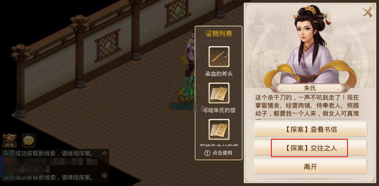Choose 【探案】交往之人 option
Image resolution: width=379 pixels, height=186 pixels.
310,148
